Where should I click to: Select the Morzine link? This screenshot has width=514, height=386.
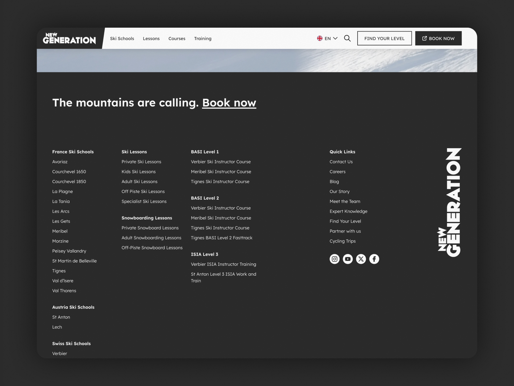[x=60, y=241]
